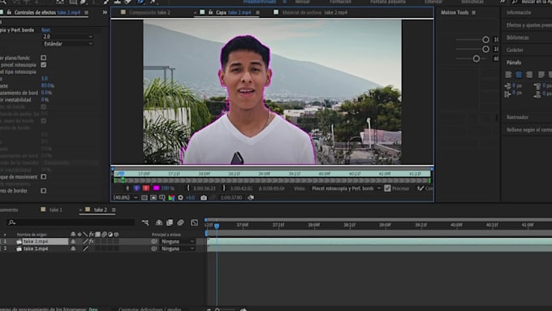Click the third Motion Tools slider handle
Viewport: 552px width, 311px height.
point(476,58)
